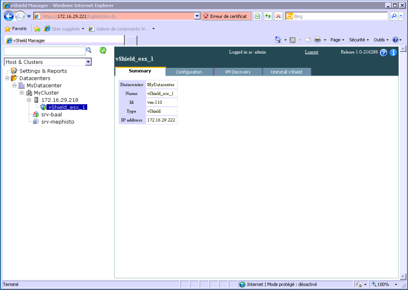
Task: Click the search magnifier icon in left panel
Action: (x=89, y=51)
